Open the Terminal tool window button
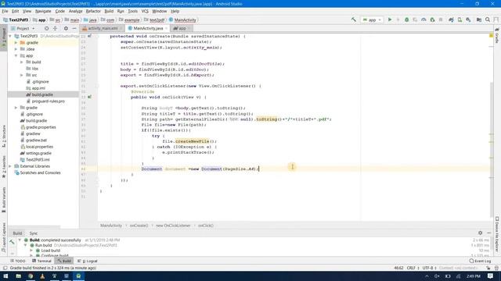 pyautogui.click(x=41, y=261)
